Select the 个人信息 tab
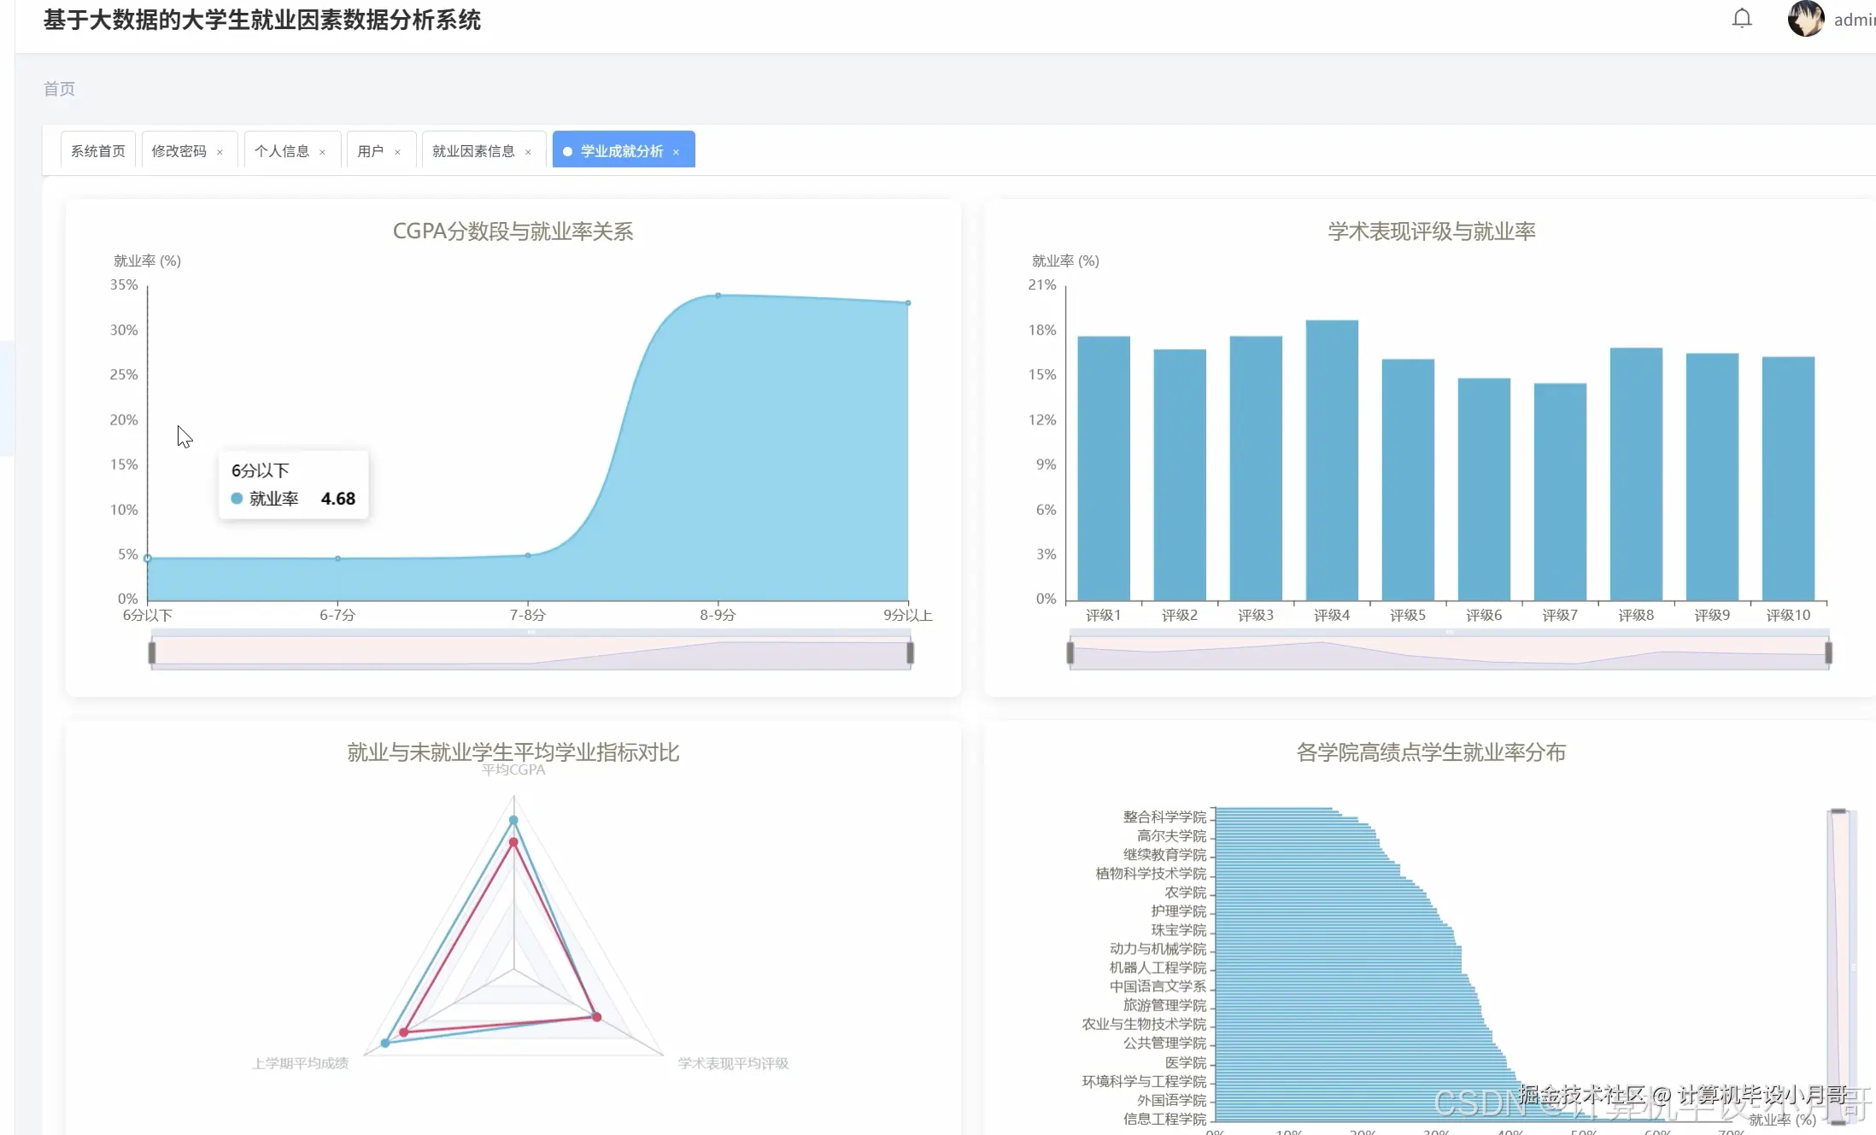Screen dimensions: 1876x1135 281,151
